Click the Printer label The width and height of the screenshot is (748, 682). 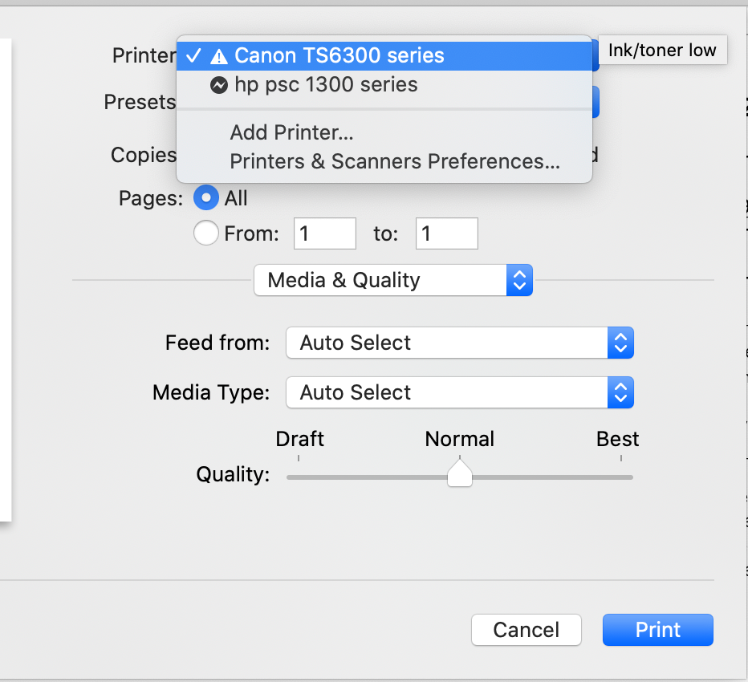pos(144,56)
